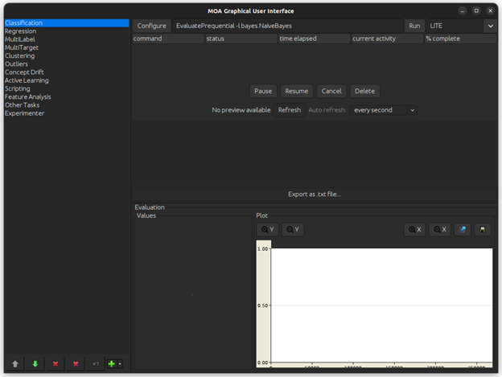This screenshot has width=502, height=377.
Task: Pause the running task
Action: (263, 91)
